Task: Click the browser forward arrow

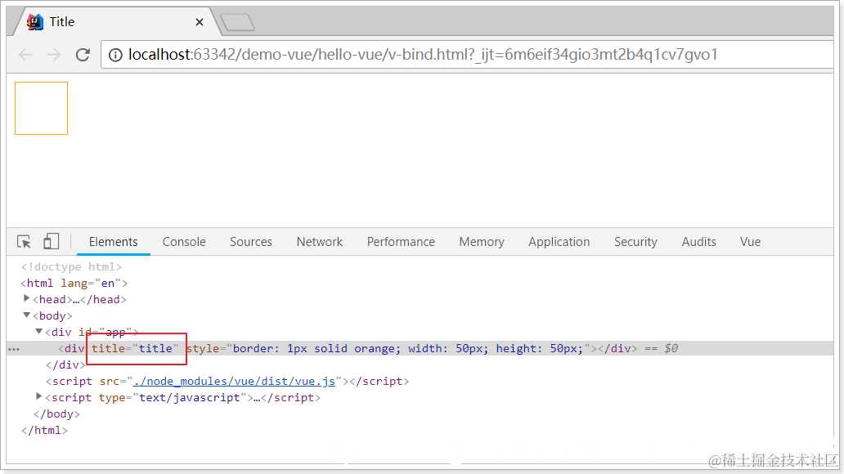Action: pyautogui.click(x=54, y=54)
